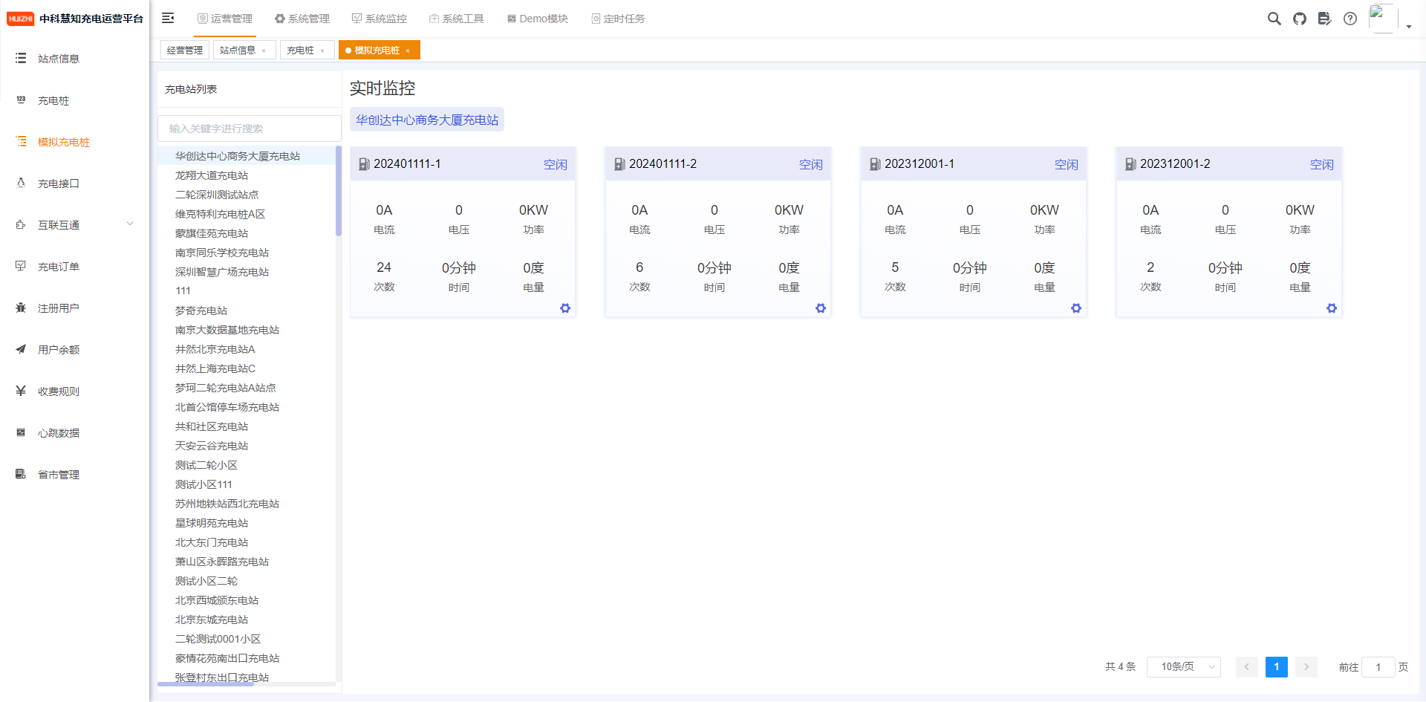1426x702 pixels.
Task: Close the 模拟充电桩 tab
Action: pyautogui.click(x=408, y=51)
